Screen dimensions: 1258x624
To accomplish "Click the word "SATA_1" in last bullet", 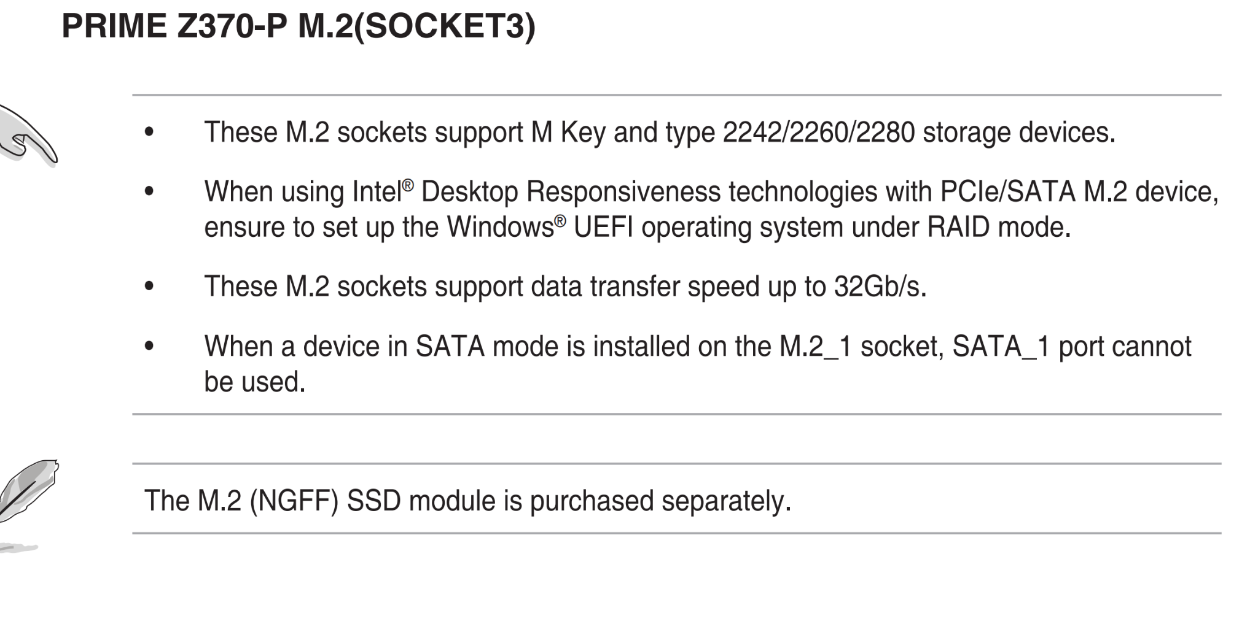I will pyautogui.click(x=1002, y=347).
